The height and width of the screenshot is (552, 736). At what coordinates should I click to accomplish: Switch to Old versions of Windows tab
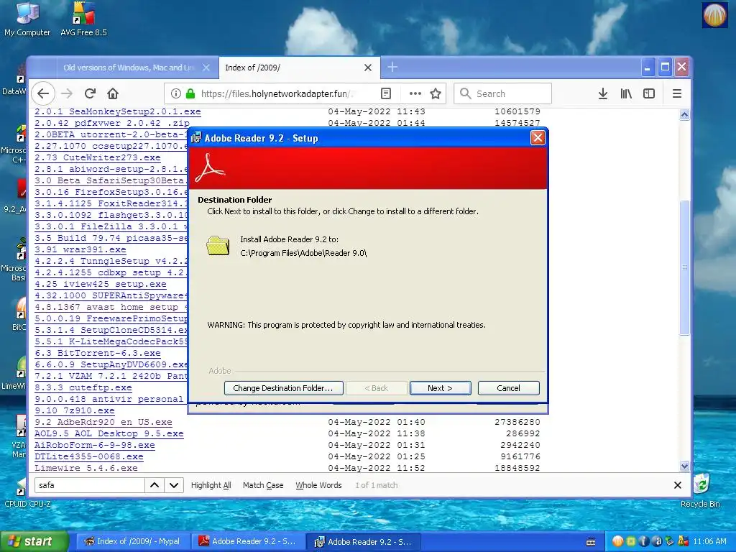pos(129,68)
